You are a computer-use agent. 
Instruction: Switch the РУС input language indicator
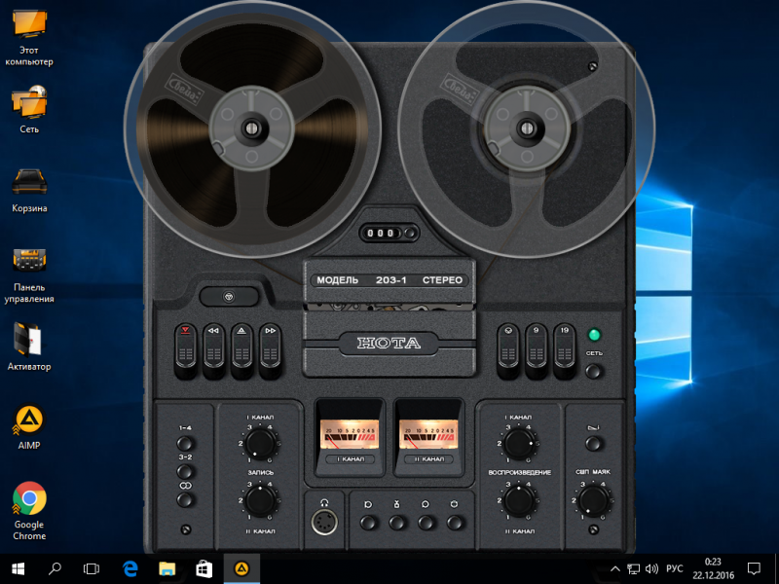(x=674, y=568)
